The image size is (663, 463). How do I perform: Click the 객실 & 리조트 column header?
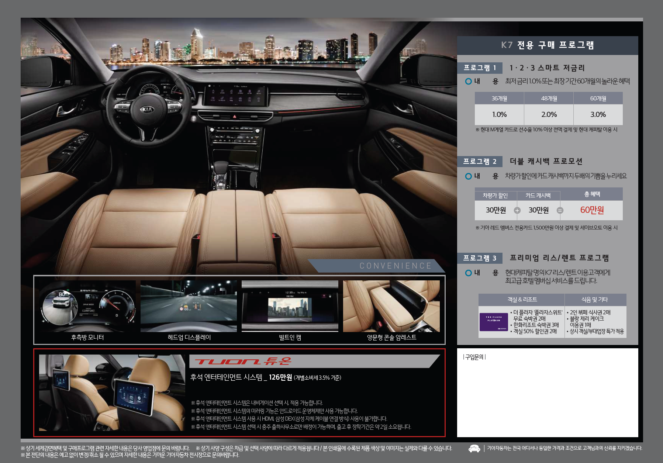[522, 300]
